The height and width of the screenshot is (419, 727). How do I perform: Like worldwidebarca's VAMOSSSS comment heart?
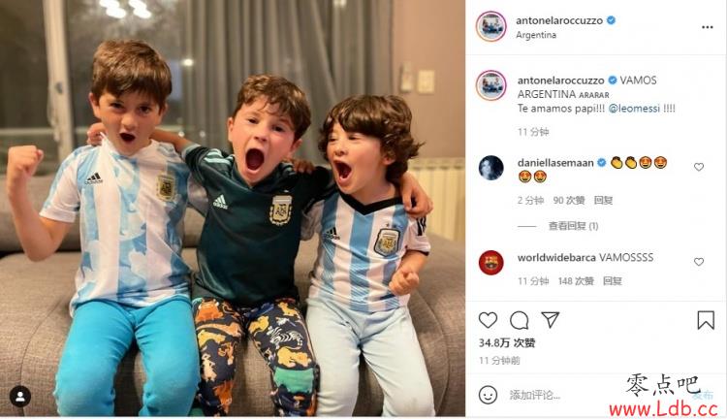(699, 262)
